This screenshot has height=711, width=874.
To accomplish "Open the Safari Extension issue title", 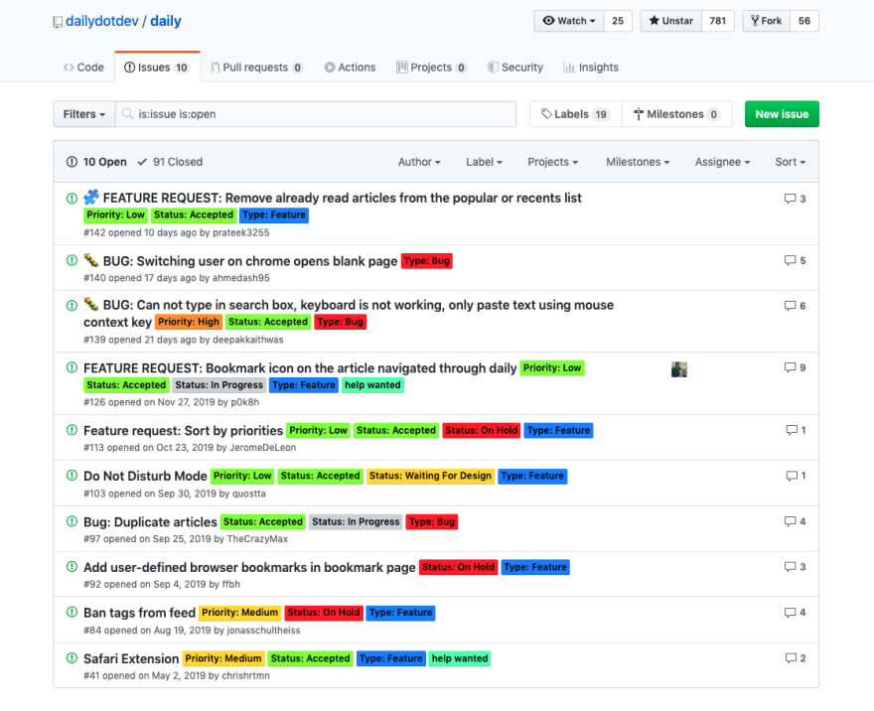I will pos(131,658).
